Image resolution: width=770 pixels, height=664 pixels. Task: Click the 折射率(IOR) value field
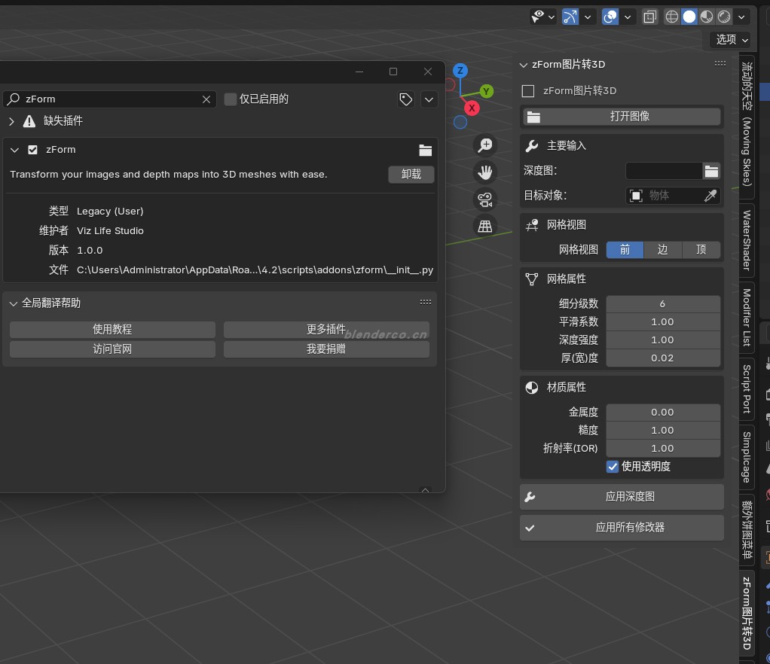pyautogui.click(x=663, y=449)
